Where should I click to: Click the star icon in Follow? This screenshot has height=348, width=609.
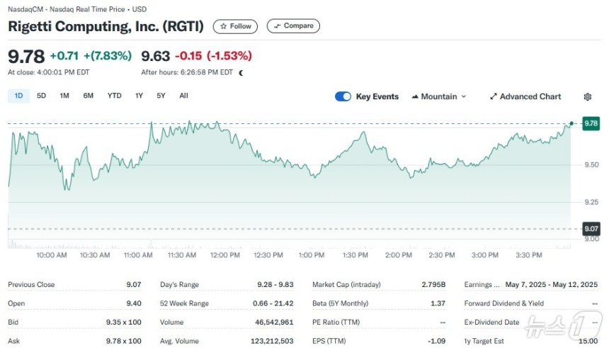click(223, 26)
